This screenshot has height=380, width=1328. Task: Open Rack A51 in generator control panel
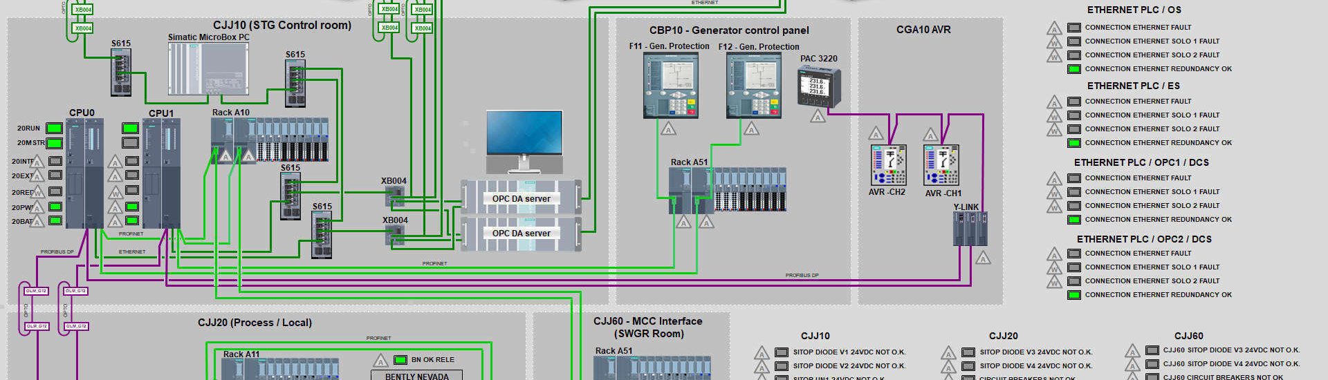coord(728,189)
